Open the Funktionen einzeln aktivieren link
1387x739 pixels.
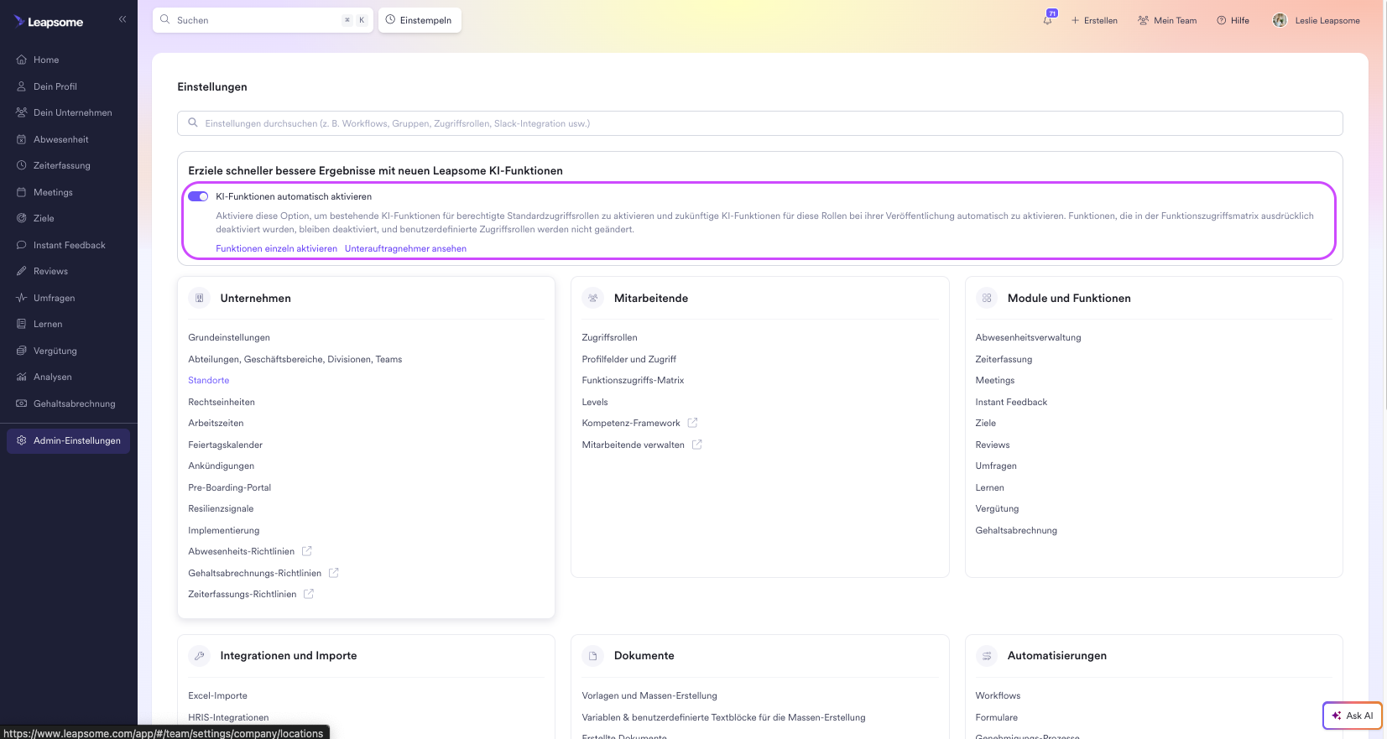[x=276, y=248]
